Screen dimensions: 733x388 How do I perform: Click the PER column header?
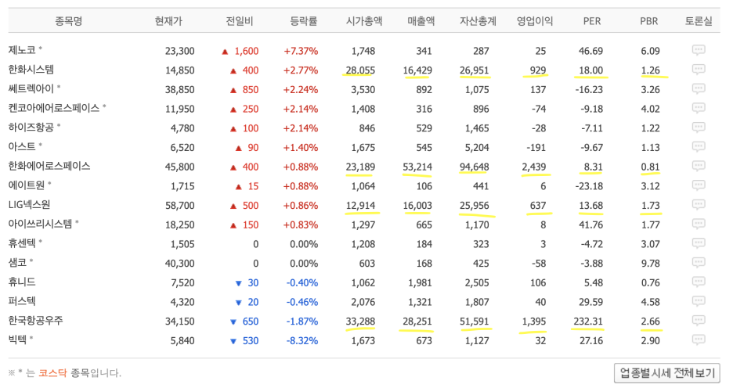[x=592, y=21]
